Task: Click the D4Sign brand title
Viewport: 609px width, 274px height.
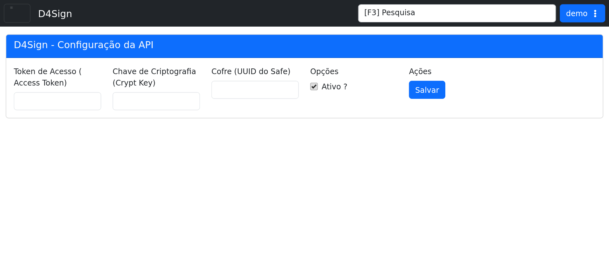Action: 55,14
